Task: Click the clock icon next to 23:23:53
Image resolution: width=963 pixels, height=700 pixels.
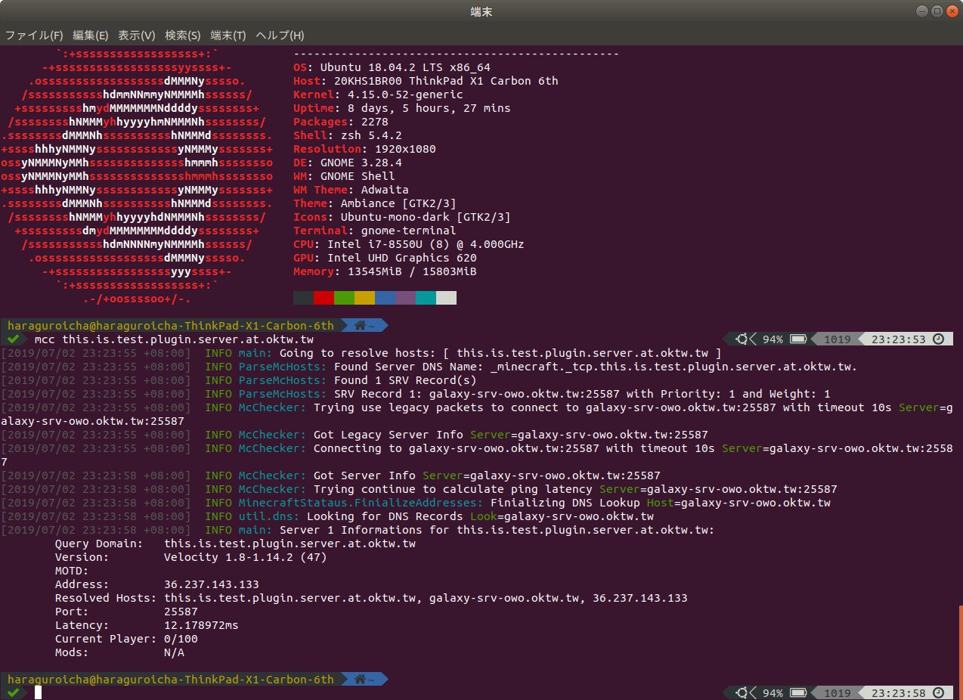Action: pos(938,339)
